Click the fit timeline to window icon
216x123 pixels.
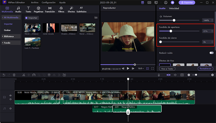coord(182,75)
